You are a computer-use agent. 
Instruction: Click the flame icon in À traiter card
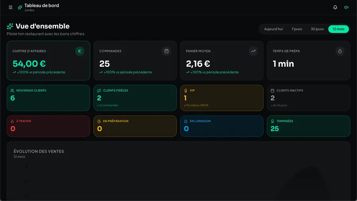point(12,121)
